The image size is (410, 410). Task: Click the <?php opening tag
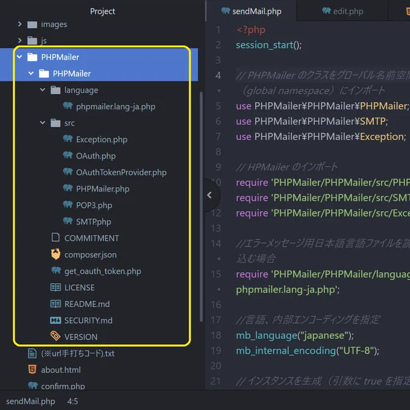tap(251, 30)
